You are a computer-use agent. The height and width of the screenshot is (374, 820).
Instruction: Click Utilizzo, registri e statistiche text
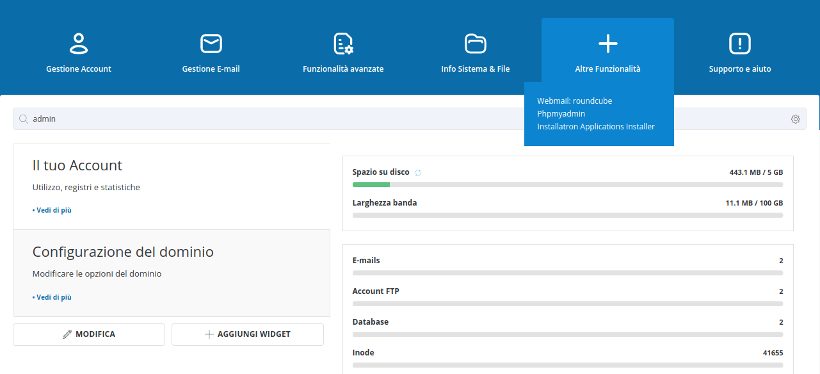coord(86,188)
